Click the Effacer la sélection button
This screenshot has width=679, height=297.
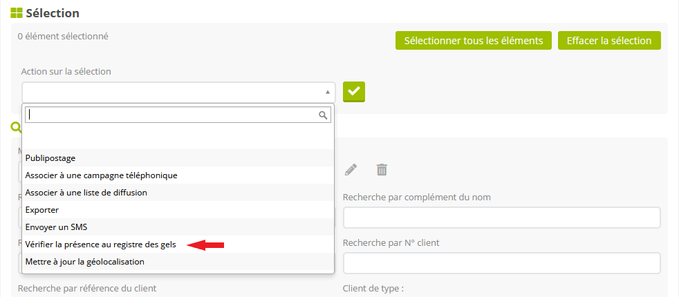[x=609, y=41]
